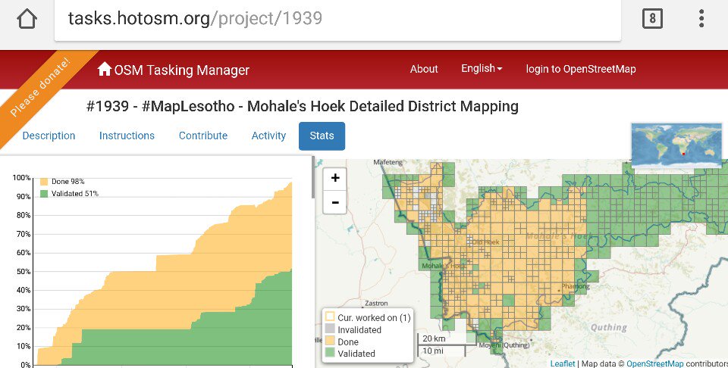Image resolution: width=728 pixels, height=368 pixels.
Task: Click the project title #1939 heading
Action: coord(303,106)
